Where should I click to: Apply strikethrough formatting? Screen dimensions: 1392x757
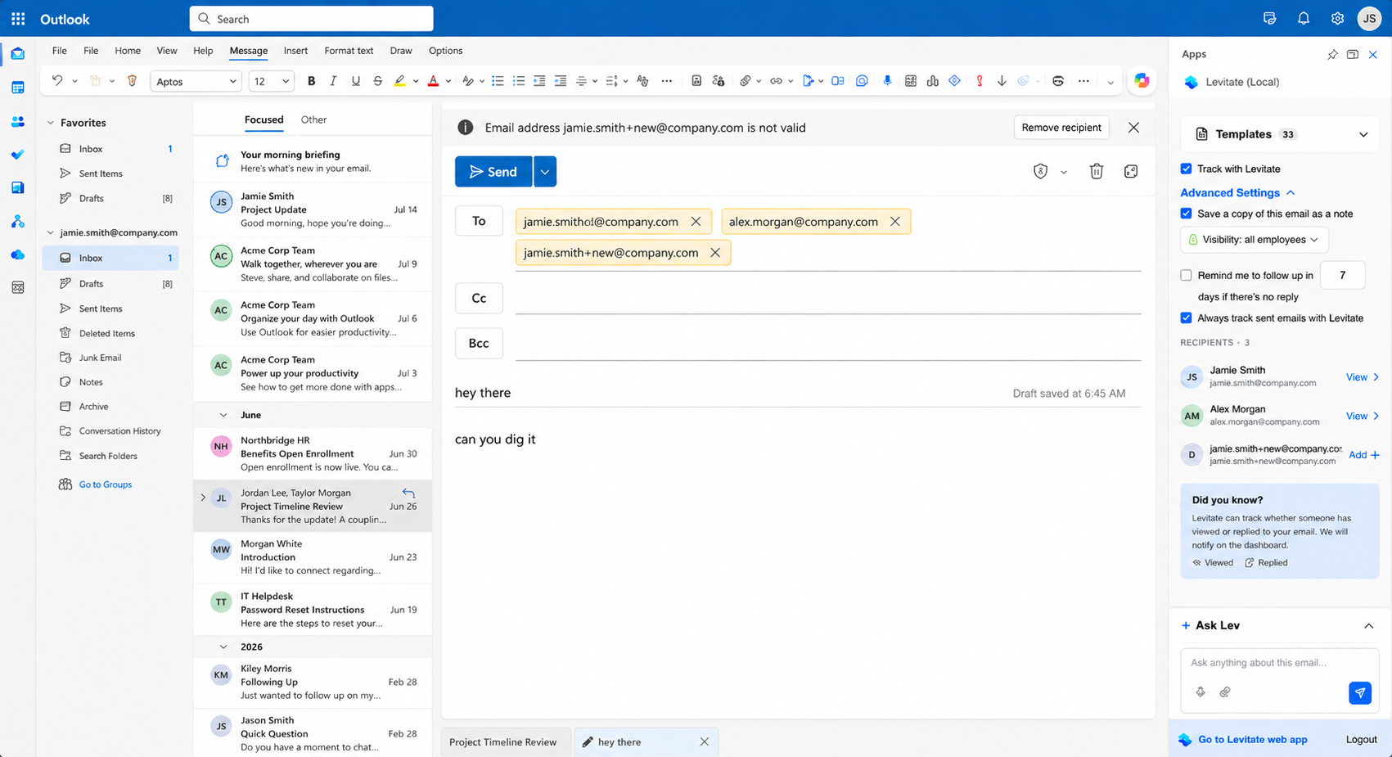click(x=377, y=81)
